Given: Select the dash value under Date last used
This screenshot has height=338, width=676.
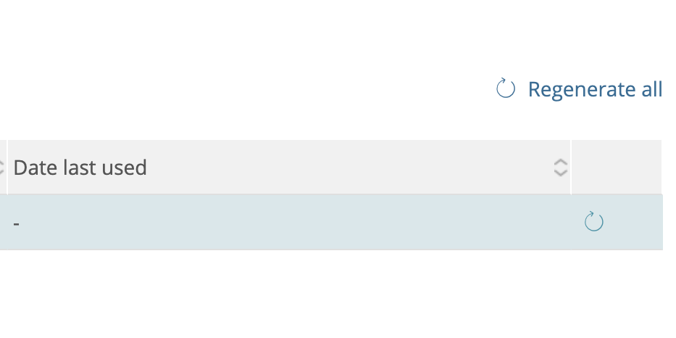Looking at the screenshot, I should (17, 223).
